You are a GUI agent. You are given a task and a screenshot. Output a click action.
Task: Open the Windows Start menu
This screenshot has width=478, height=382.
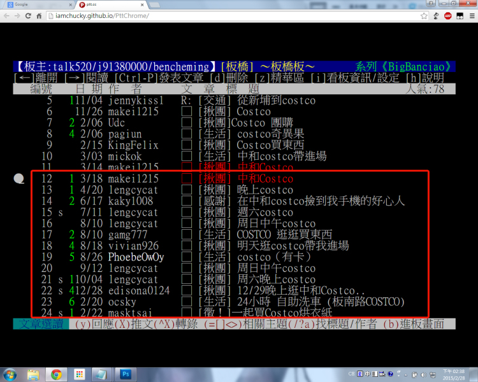pos(9,374)
